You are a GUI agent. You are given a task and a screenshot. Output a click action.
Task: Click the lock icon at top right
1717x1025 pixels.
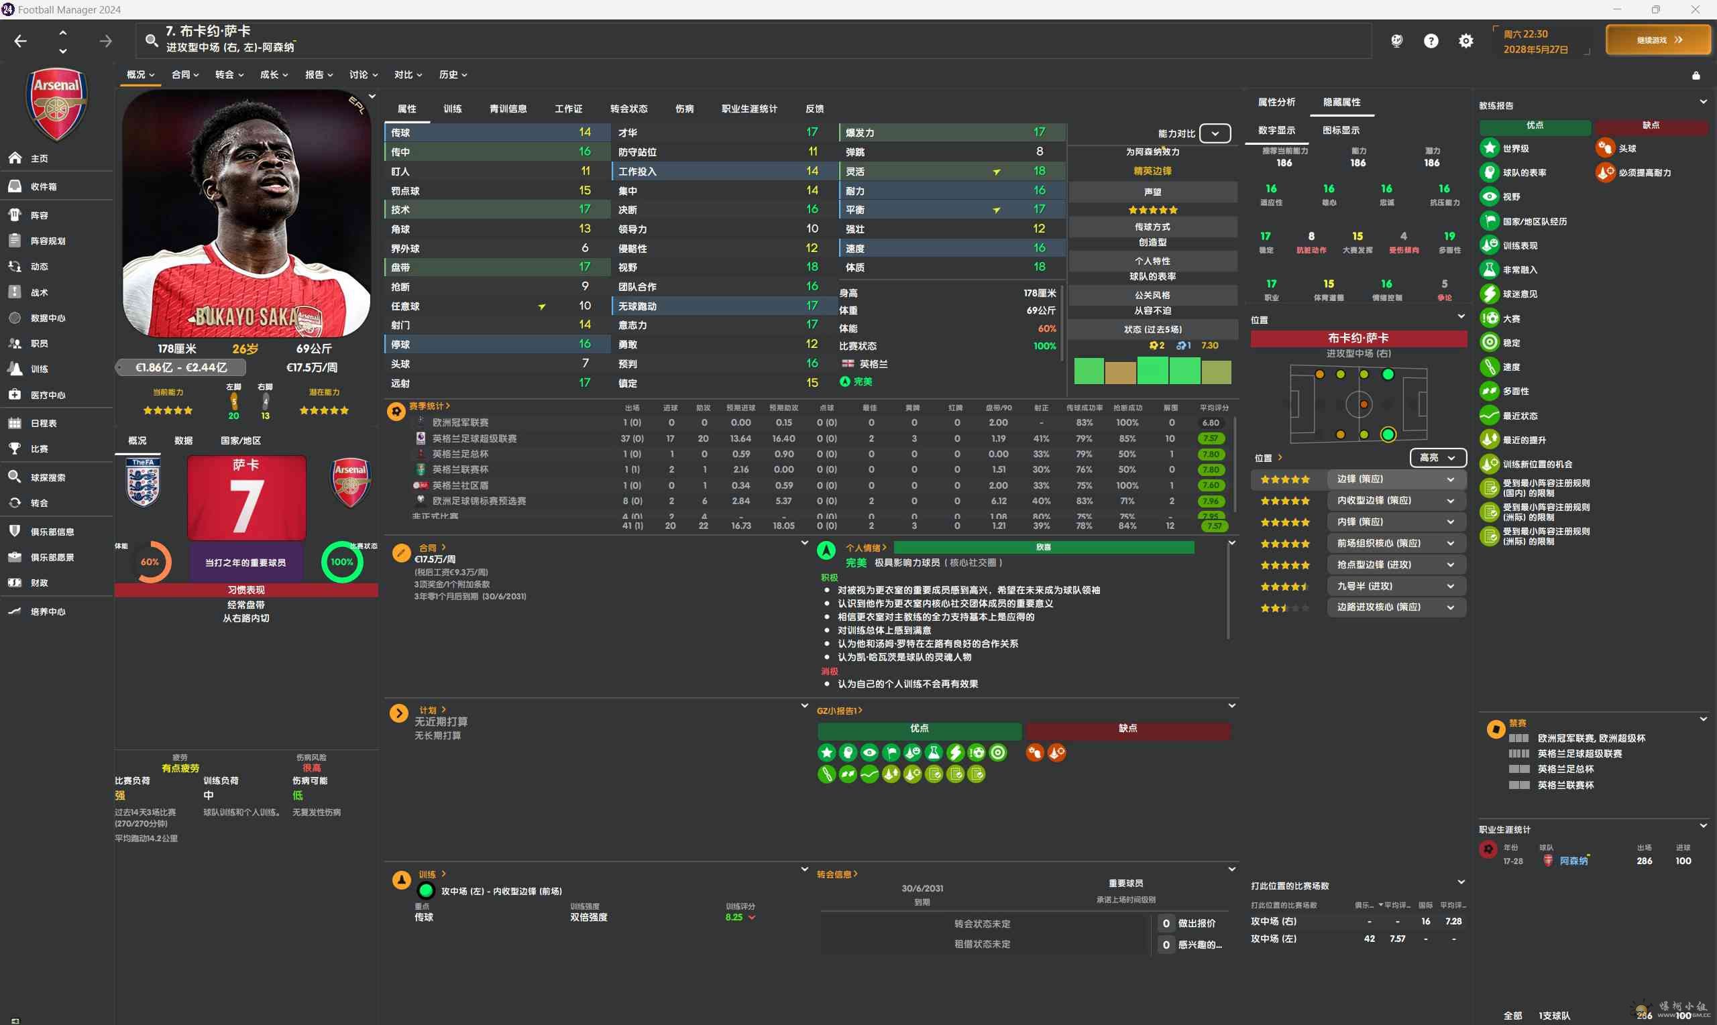pyautogui.click(x=1696, y=75)
